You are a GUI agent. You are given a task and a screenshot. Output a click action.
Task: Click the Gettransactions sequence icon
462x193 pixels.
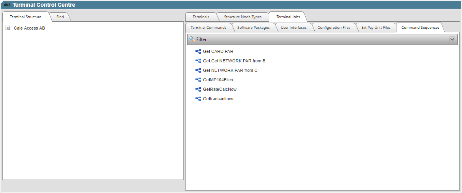click(198, 99)
